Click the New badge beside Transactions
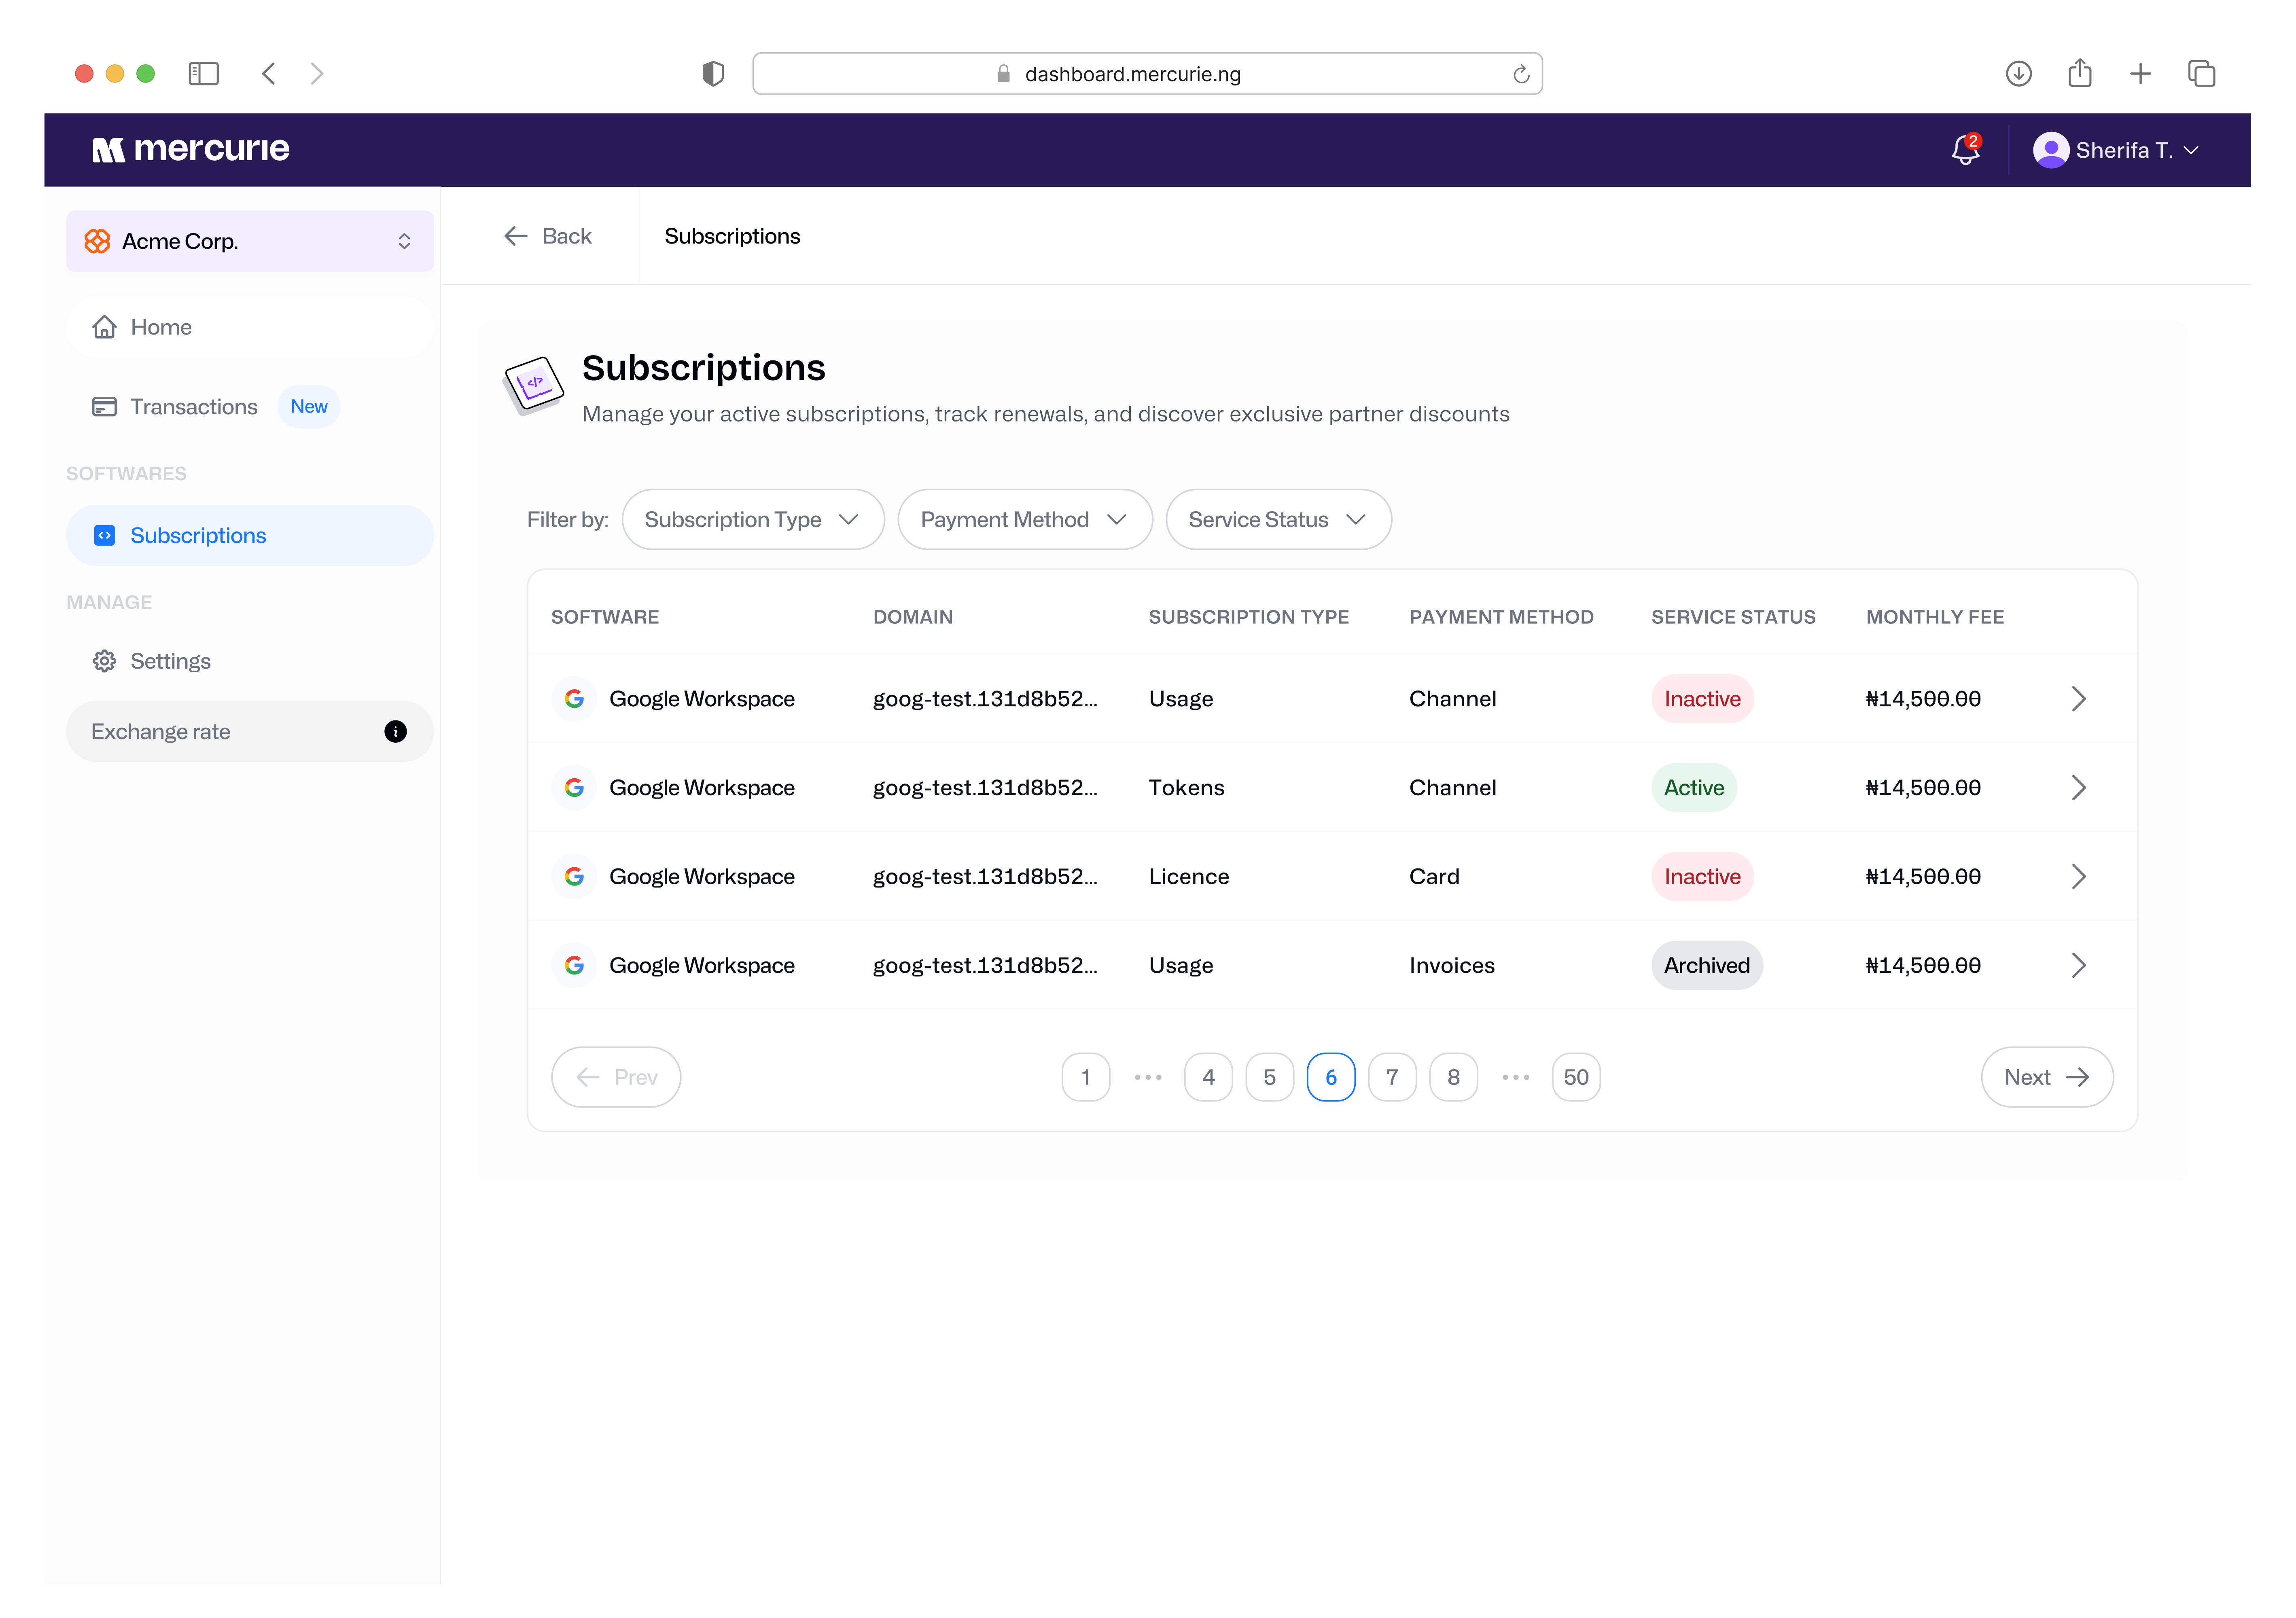The width and height of the screenshot is (2296, 1618). point(309,406)
